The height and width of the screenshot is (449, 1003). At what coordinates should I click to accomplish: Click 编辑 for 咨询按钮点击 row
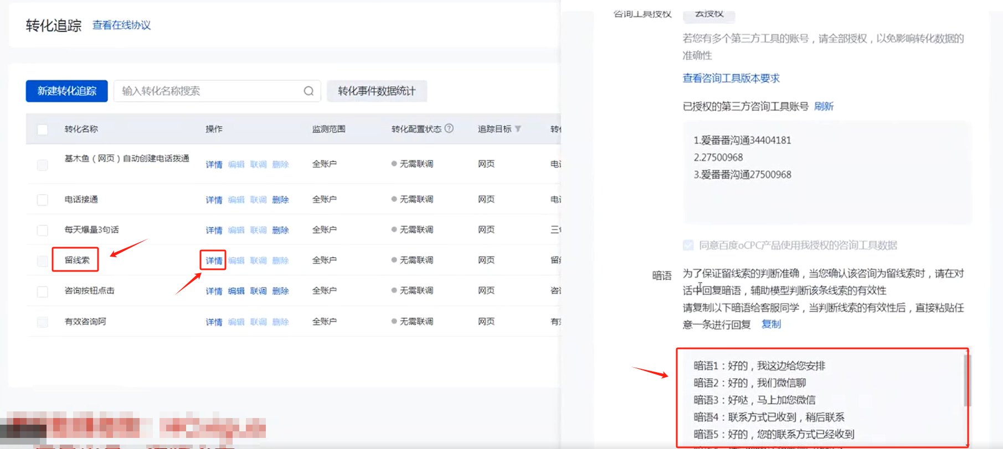point(236,291)
